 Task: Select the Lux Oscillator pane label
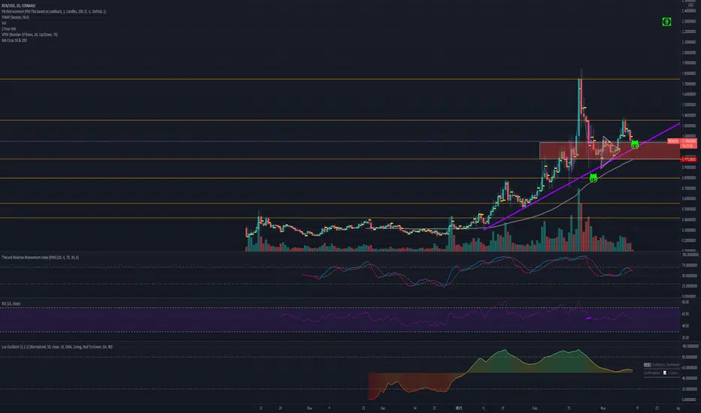click(56, 347)
